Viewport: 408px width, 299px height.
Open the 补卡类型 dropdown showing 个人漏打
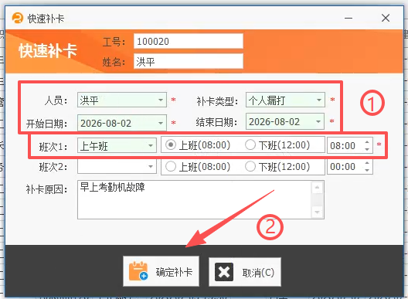[319, 100]
